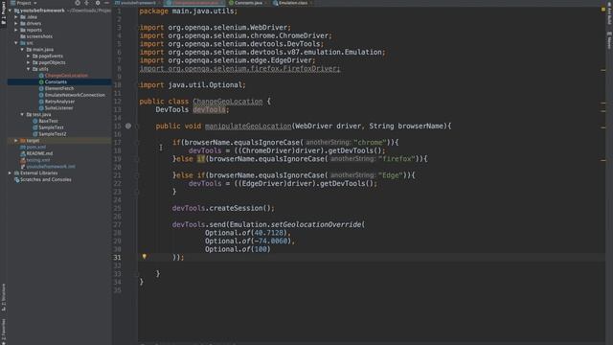The image size is (613, 345).
Task: Click ChangeGeoLocation class icon in tree
Action: point(41,76)
